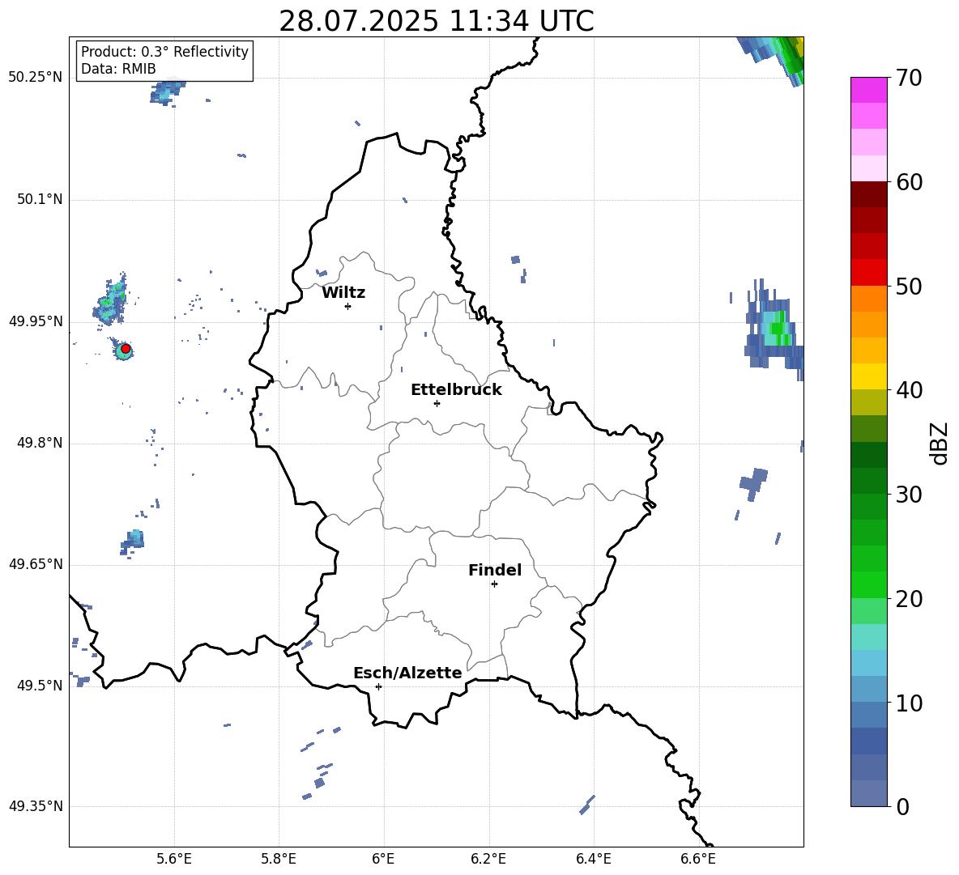Click the 49.8°N latitude label
The width and height of the screenshot is (959, 875).
point(39,443)
